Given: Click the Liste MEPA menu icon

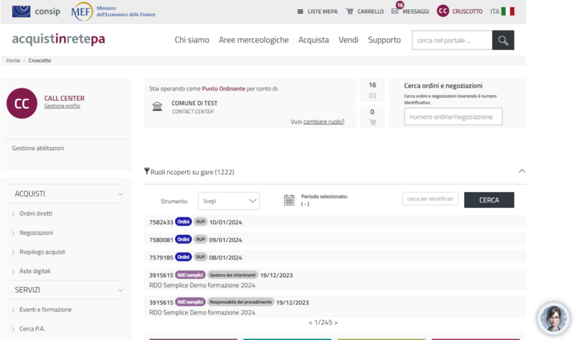Looking at the screenshot, I should [301, 12].
